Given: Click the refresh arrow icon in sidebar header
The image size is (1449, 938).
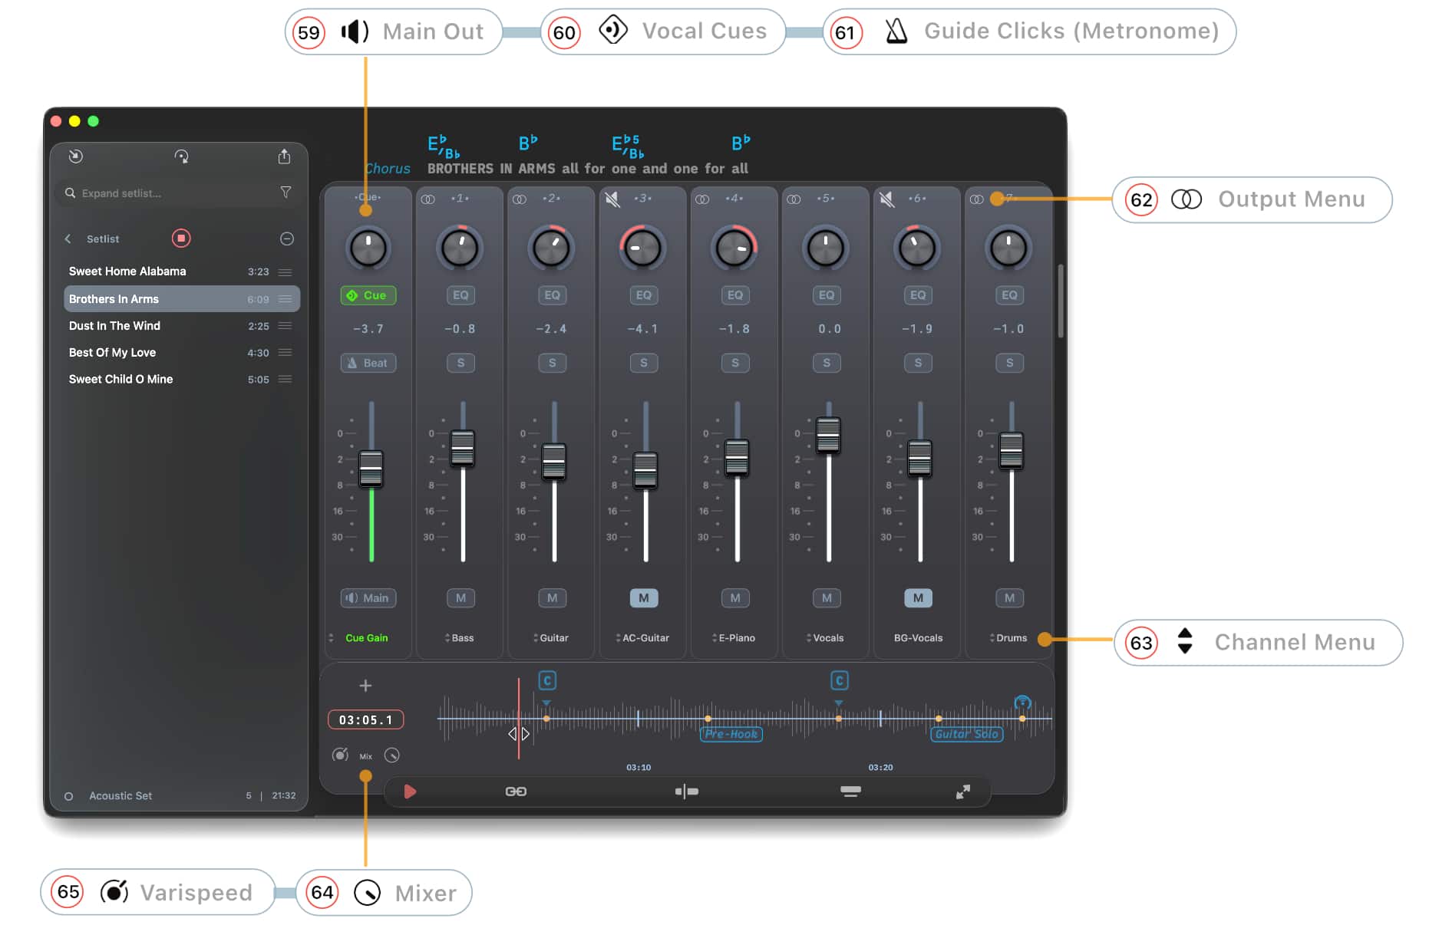Looking at the screenshot, I should point(181,156).
